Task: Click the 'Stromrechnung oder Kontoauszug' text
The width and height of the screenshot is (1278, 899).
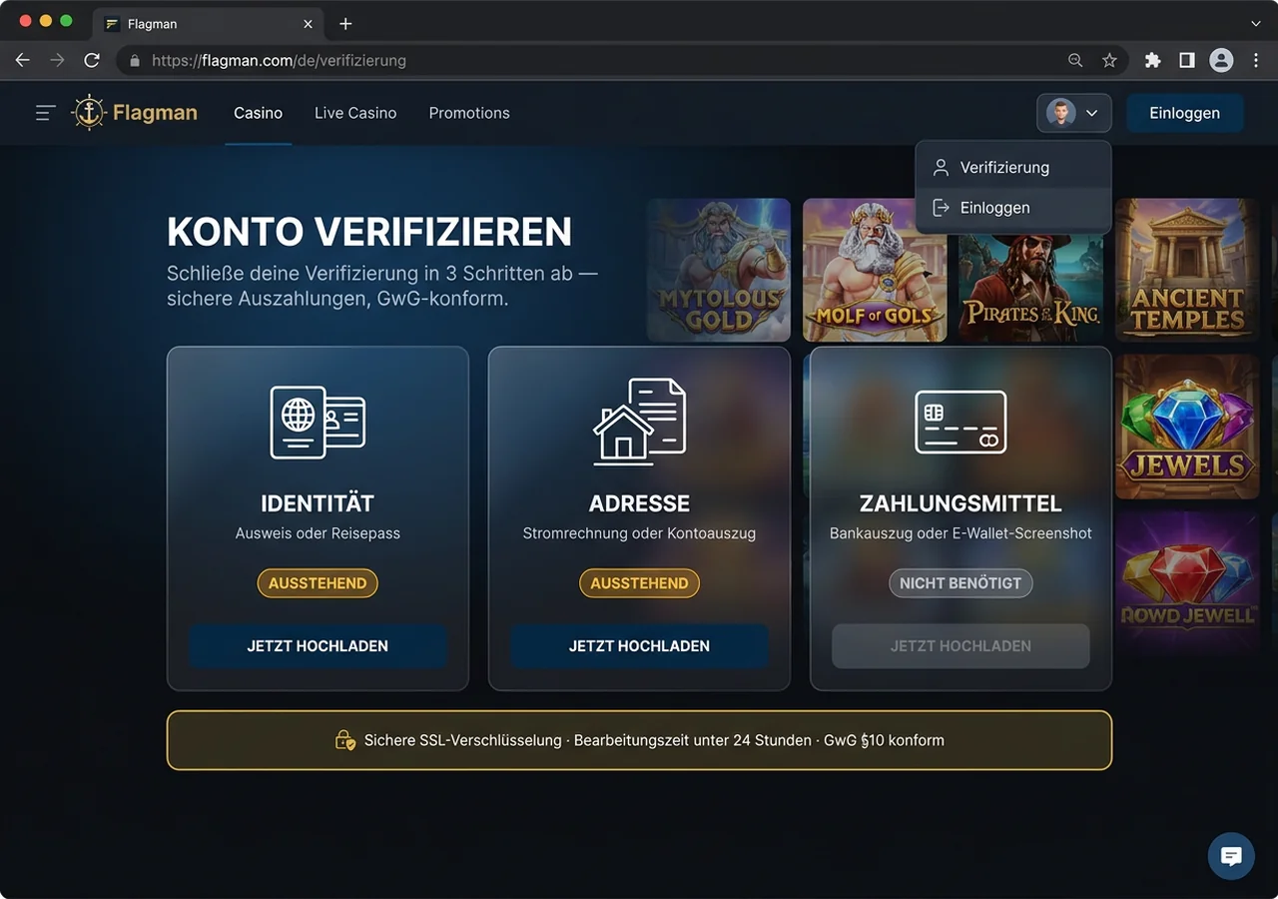Action: point(639,533)
